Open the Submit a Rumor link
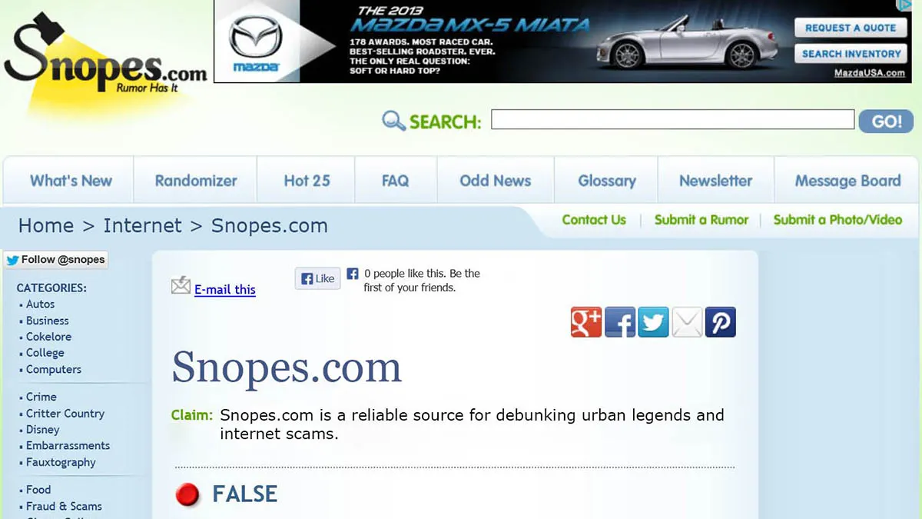The image size is (922, 519). tap(701, 220)
